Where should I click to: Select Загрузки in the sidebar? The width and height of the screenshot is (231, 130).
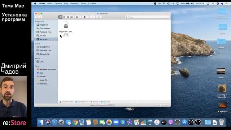tap(46, 39)
